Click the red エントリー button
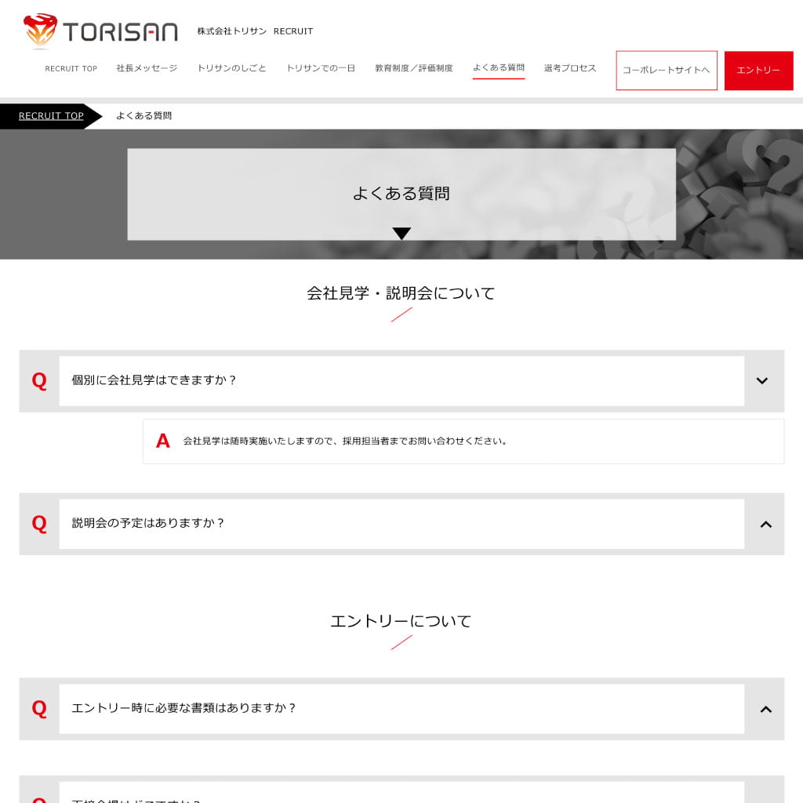 pos(758,70)
